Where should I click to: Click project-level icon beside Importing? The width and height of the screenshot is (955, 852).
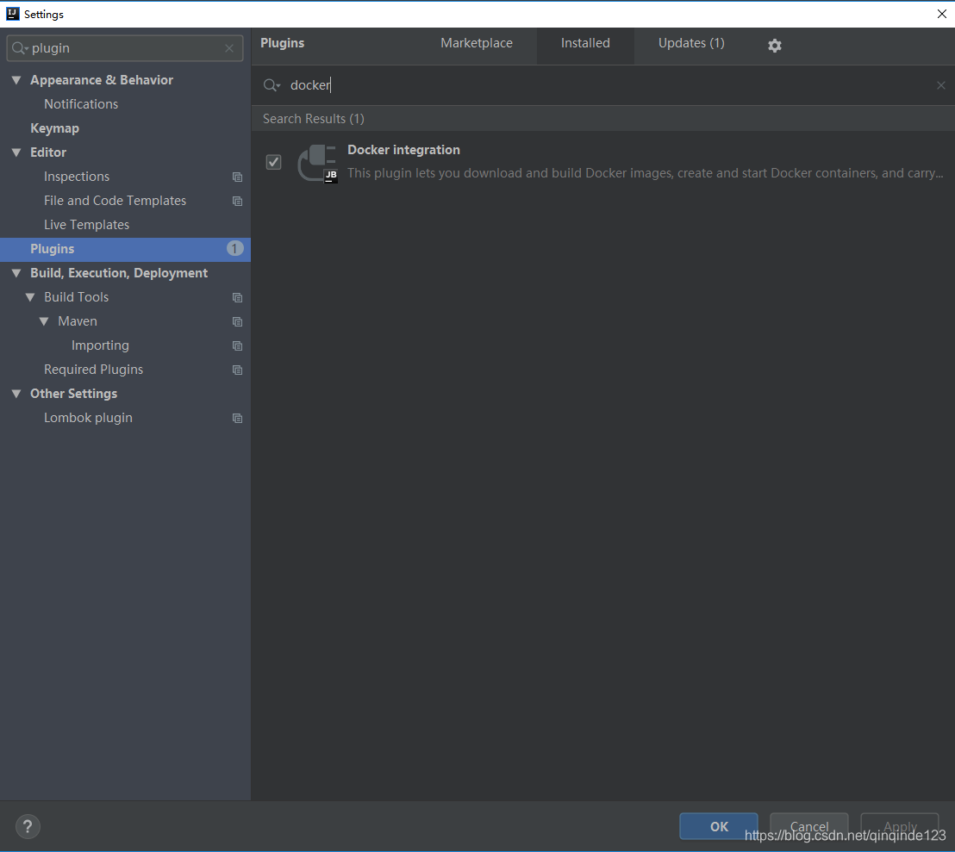click(238, 345)
